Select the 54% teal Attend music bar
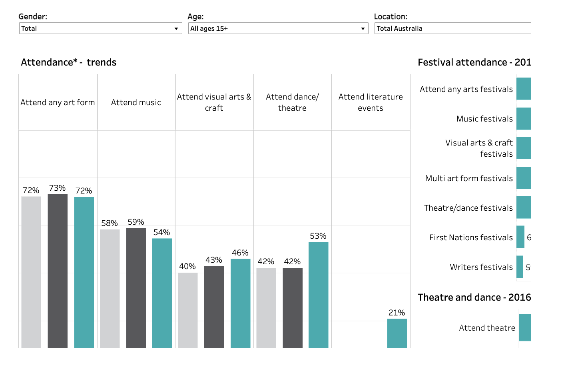This screenshot has width=566, height=375. click(x=162, y=293)
